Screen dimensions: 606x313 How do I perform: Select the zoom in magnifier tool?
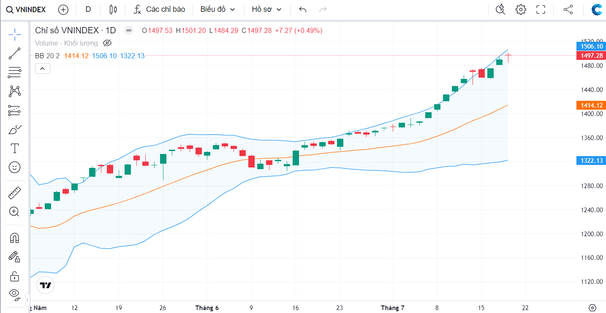15,212
